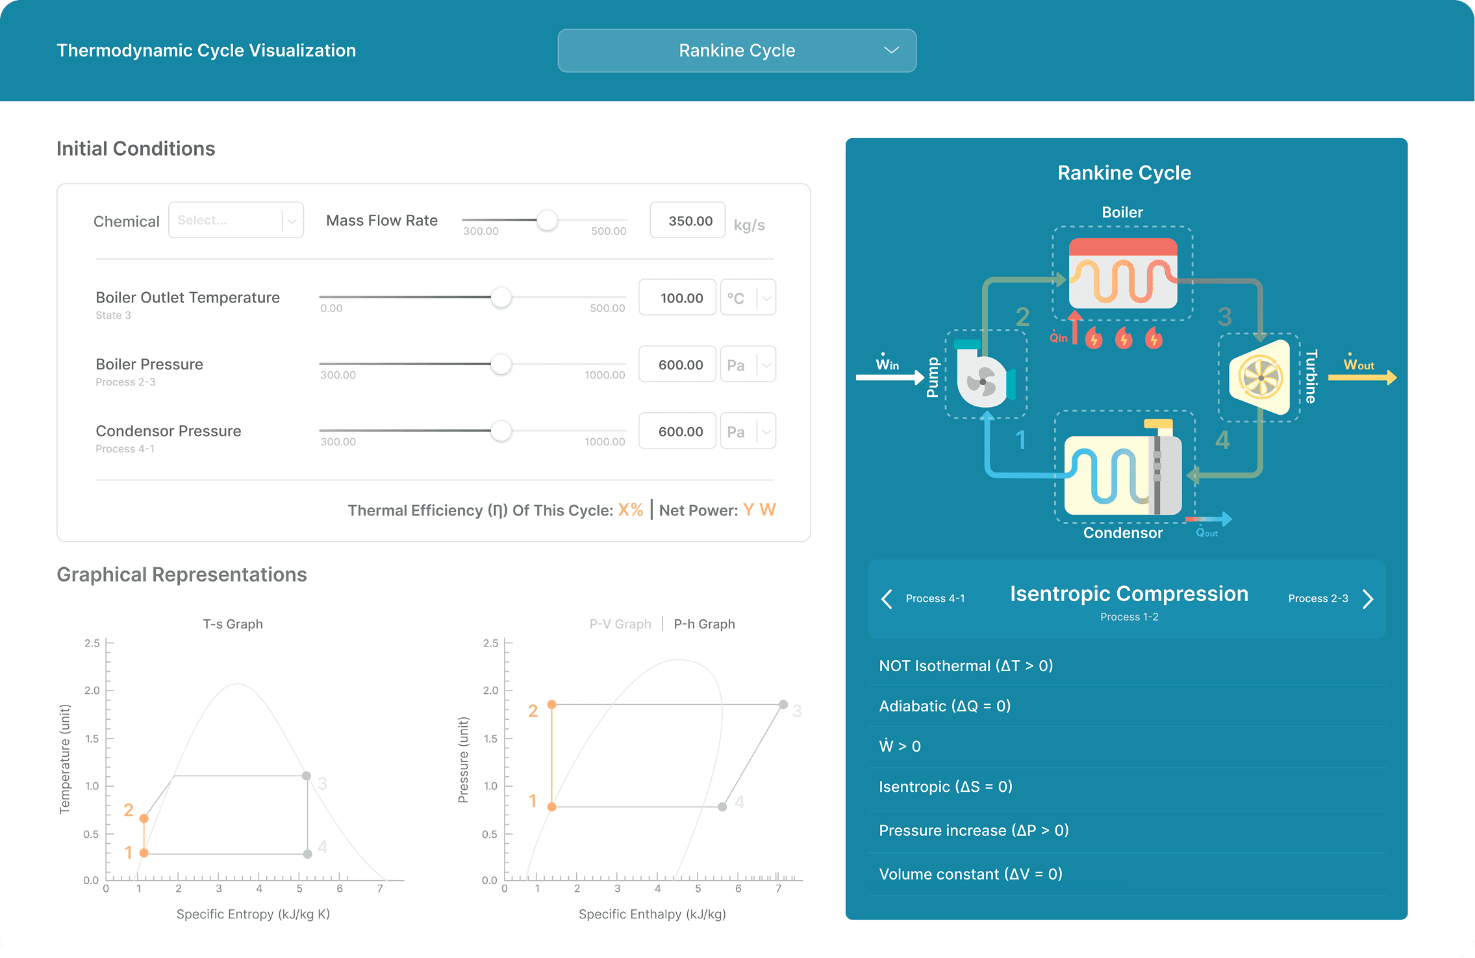Click point 1 on the P-h Graph
Viewport: 1475px width, 958px height.
[551, 807]
